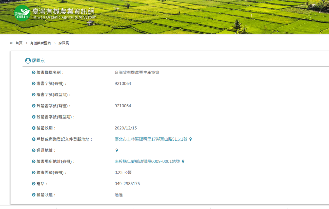Click the arrow icon beside 驗證機構名稱
This screenshot has height=209, width=329.
pyautogui.click(x=33, y=73)
